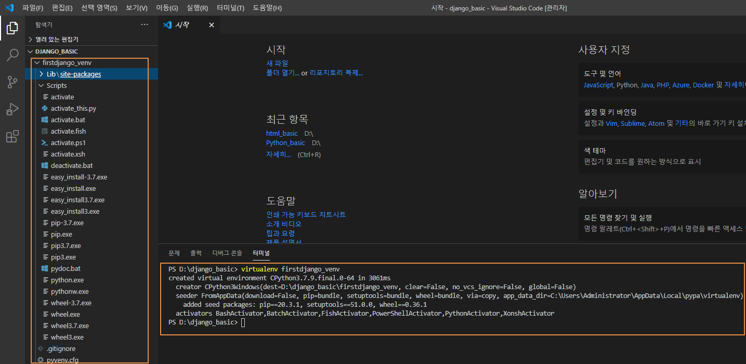Viewport: 746px width, 364px height.
Task: Open recent project html_basic
Action: [282, 133]
